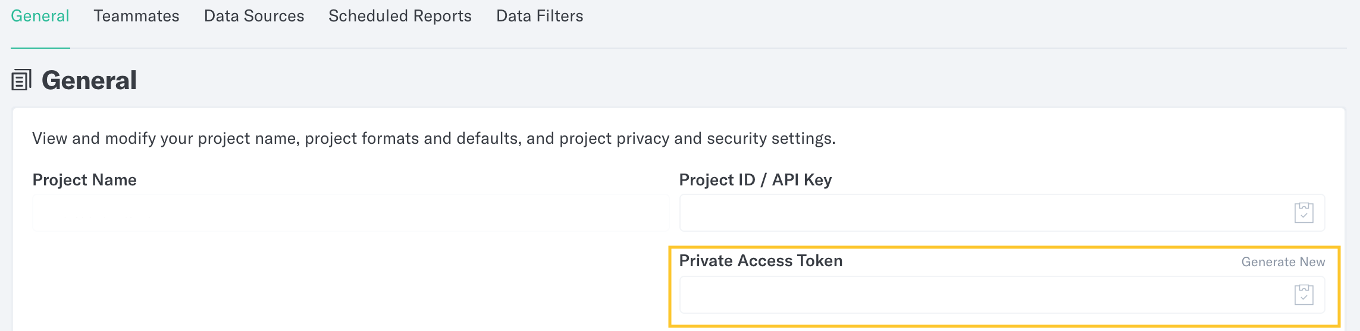
Task: Generate New private access token
Action: pos(1283,262)
